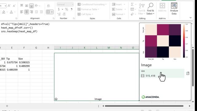Increase font size with large A button
Screen dimensions: 197x111
coord(9,6)
